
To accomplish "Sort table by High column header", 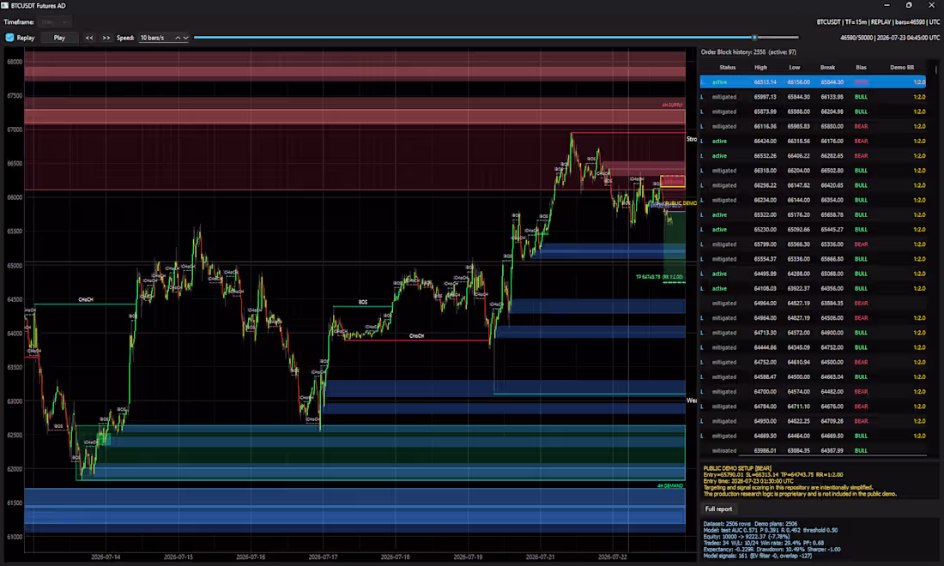I will (x=761, y=68).
